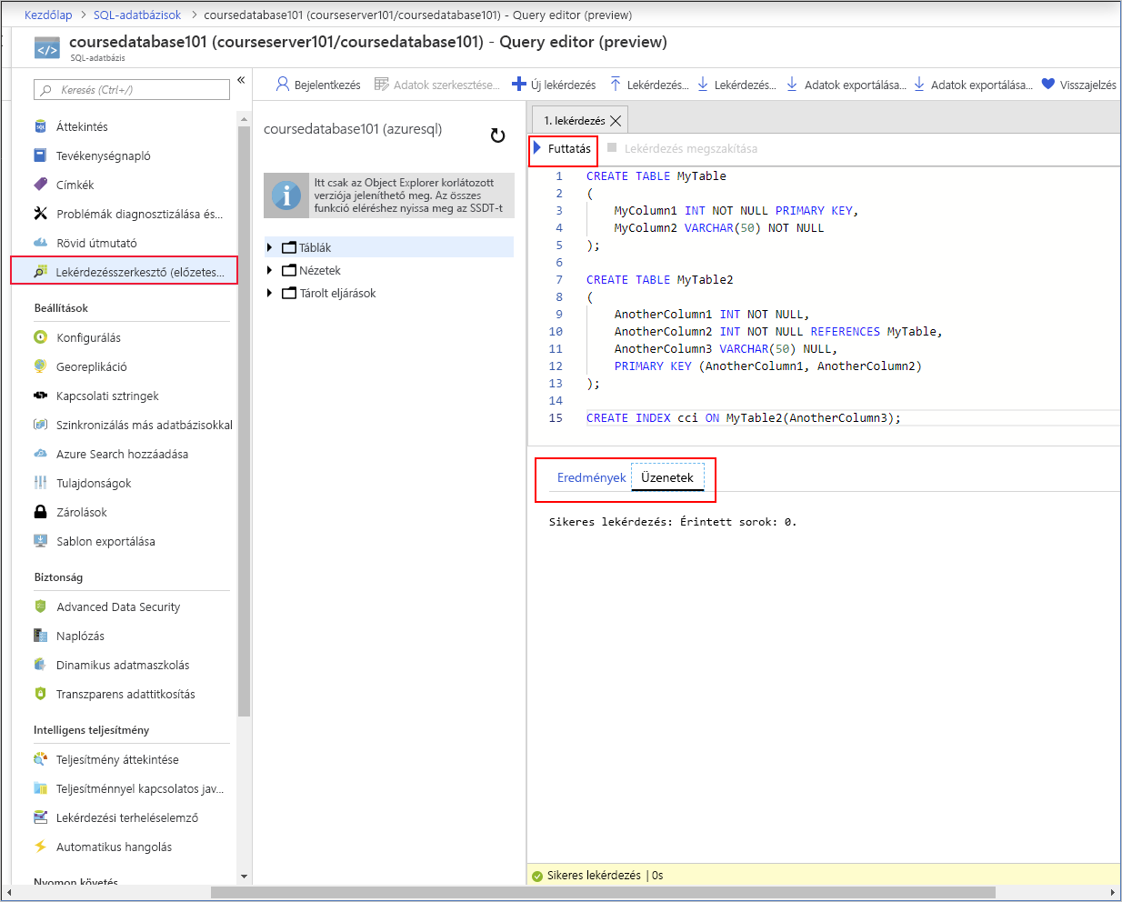Click the bottom horizontal scrollbar
The height and width of the screenshot is (902, 1122).
(x=603, y=893)
